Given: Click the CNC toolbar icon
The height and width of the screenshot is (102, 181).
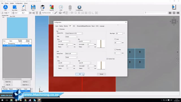Looking at the screenshot, I should [x=70, y=7].
